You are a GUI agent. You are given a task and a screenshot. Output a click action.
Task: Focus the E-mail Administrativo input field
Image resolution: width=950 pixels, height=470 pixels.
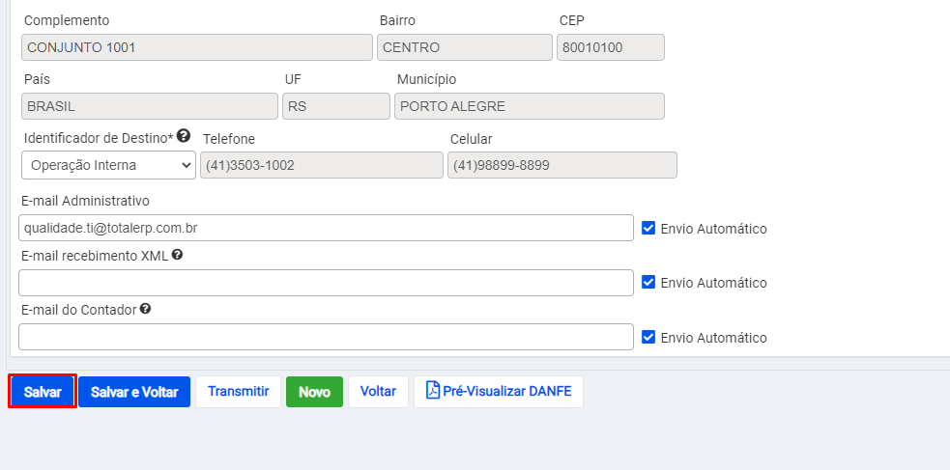coord(326,228)
